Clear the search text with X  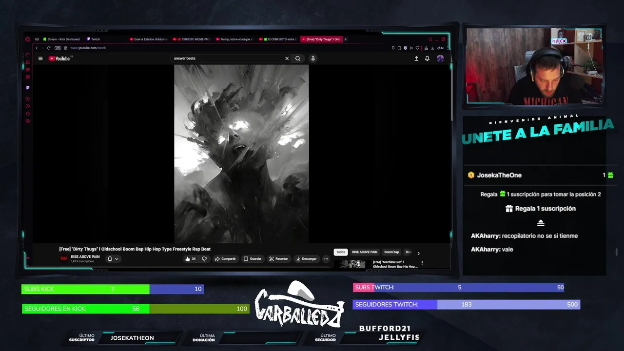pos(287,58)
